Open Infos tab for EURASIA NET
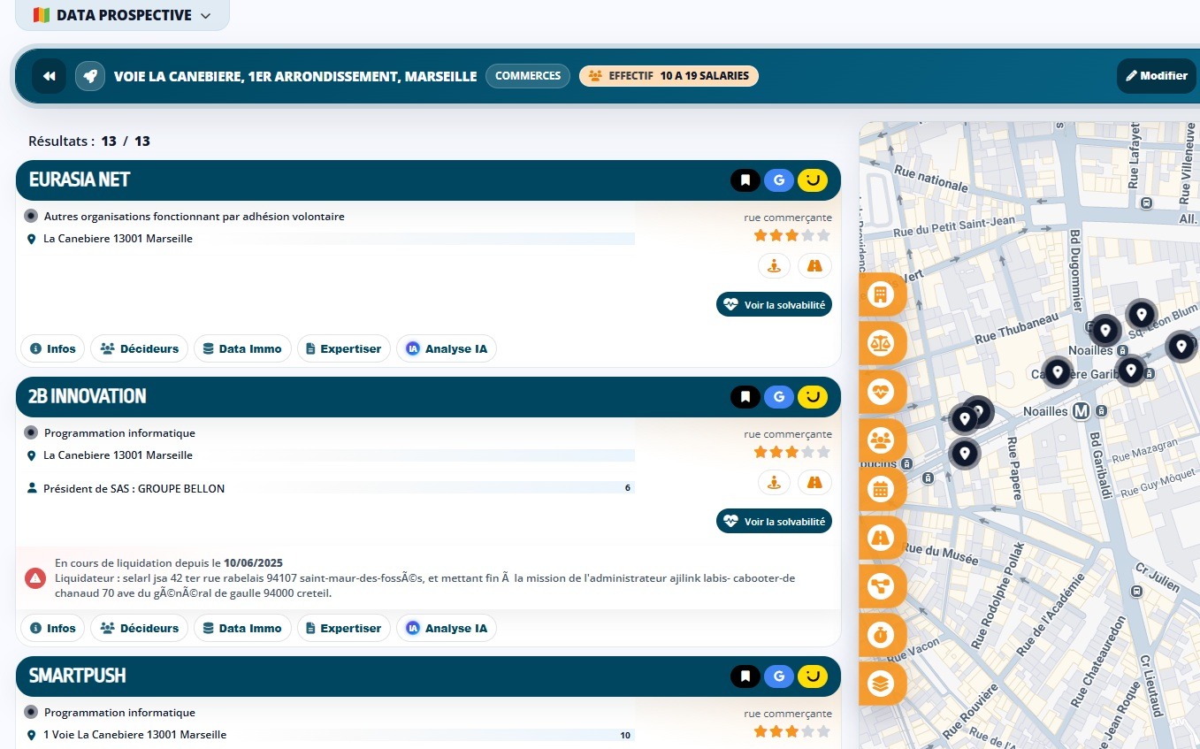This screenshot has width=1200, height=749. tap(53, 348)
